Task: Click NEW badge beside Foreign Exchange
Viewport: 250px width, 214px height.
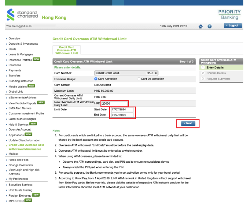Action: coord(36,195)
